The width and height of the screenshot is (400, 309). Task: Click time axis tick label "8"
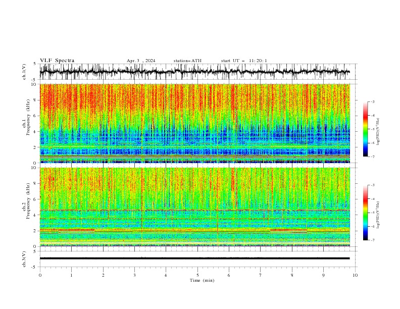click(292, 275)
